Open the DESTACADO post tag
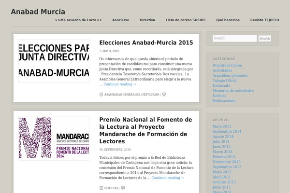 [150, 95]
